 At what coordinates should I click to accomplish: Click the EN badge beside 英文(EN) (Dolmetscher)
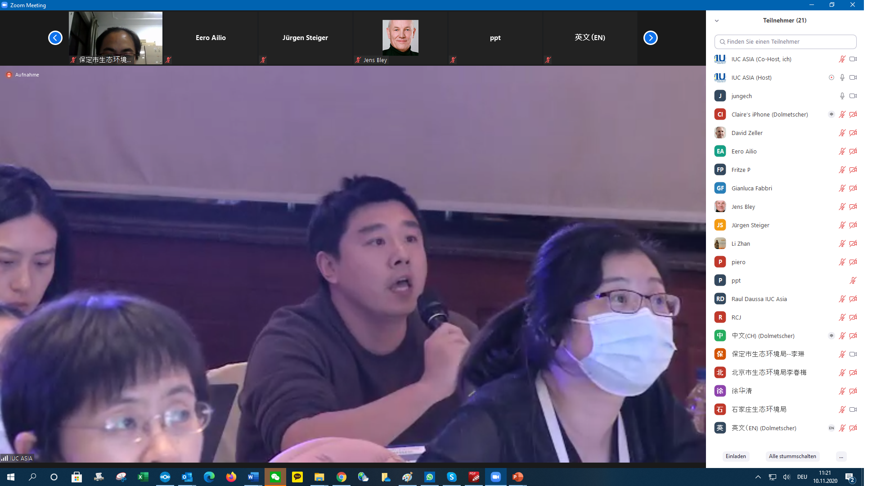831,428
